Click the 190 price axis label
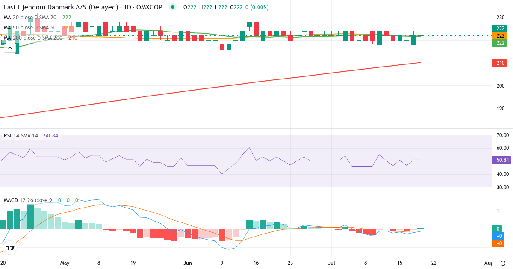513x269 pixels. coord(501,108)
